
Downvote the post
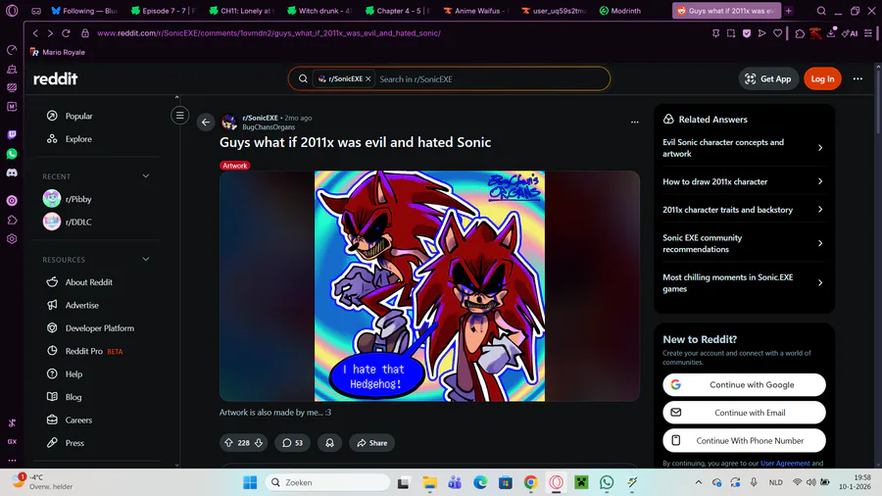(x=259, y=442)
